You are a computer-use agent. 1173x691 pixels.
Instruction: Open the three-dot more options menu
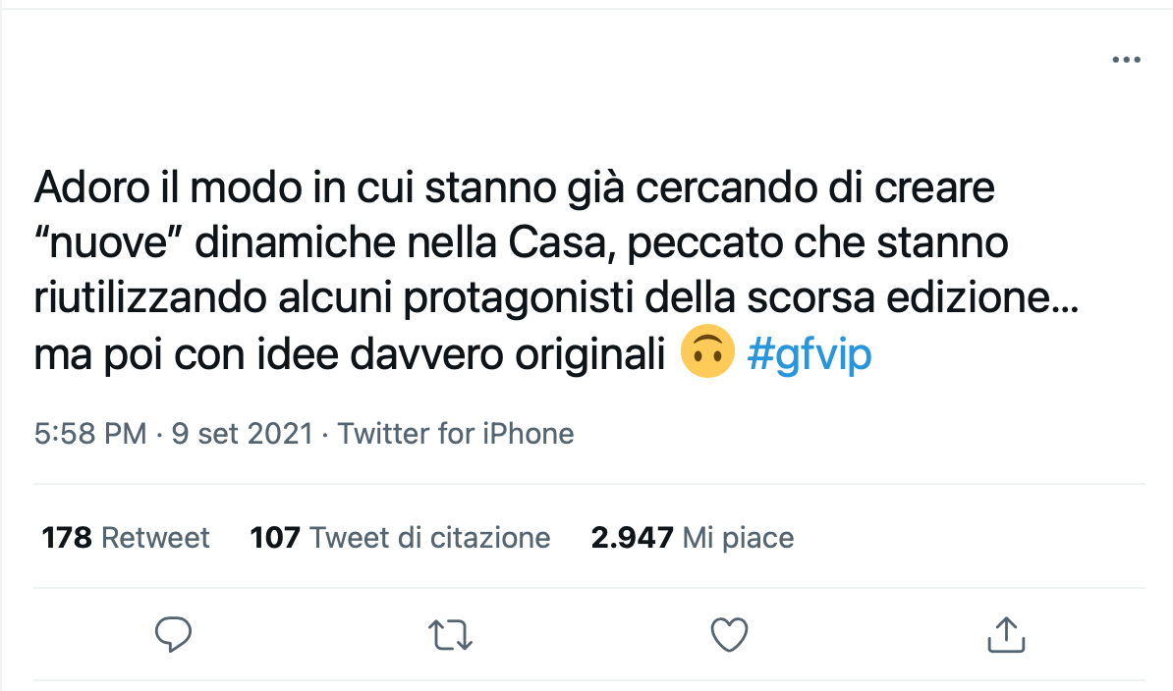[x=1126, y=60]
